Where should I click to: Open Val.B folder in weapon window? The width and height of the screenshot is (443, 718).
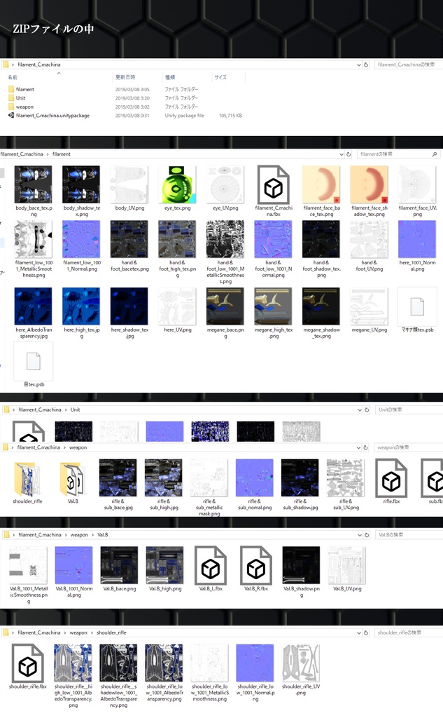(73, 482)
